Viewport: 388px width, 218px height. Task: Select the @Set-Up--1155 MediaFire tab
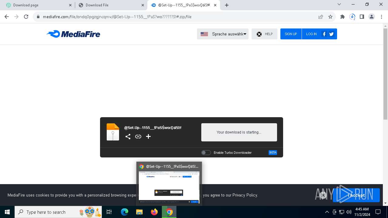[184, 5]
